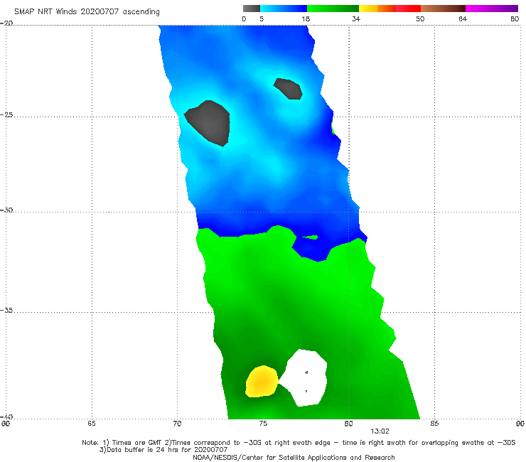
Task: Click the yellow high-wind patch
Action: click(x=262, y=382)
